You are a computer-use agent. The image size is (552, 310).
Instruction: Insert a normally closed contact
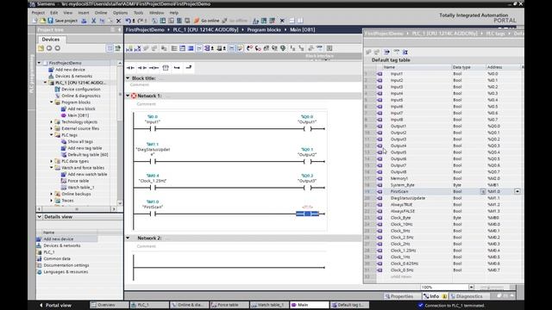(141, 67)
